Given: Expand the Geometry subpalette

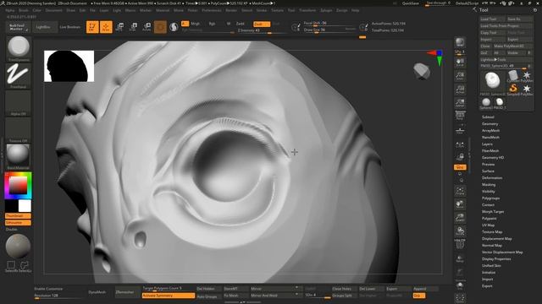Looking at the screenshot, I should 490,124.
